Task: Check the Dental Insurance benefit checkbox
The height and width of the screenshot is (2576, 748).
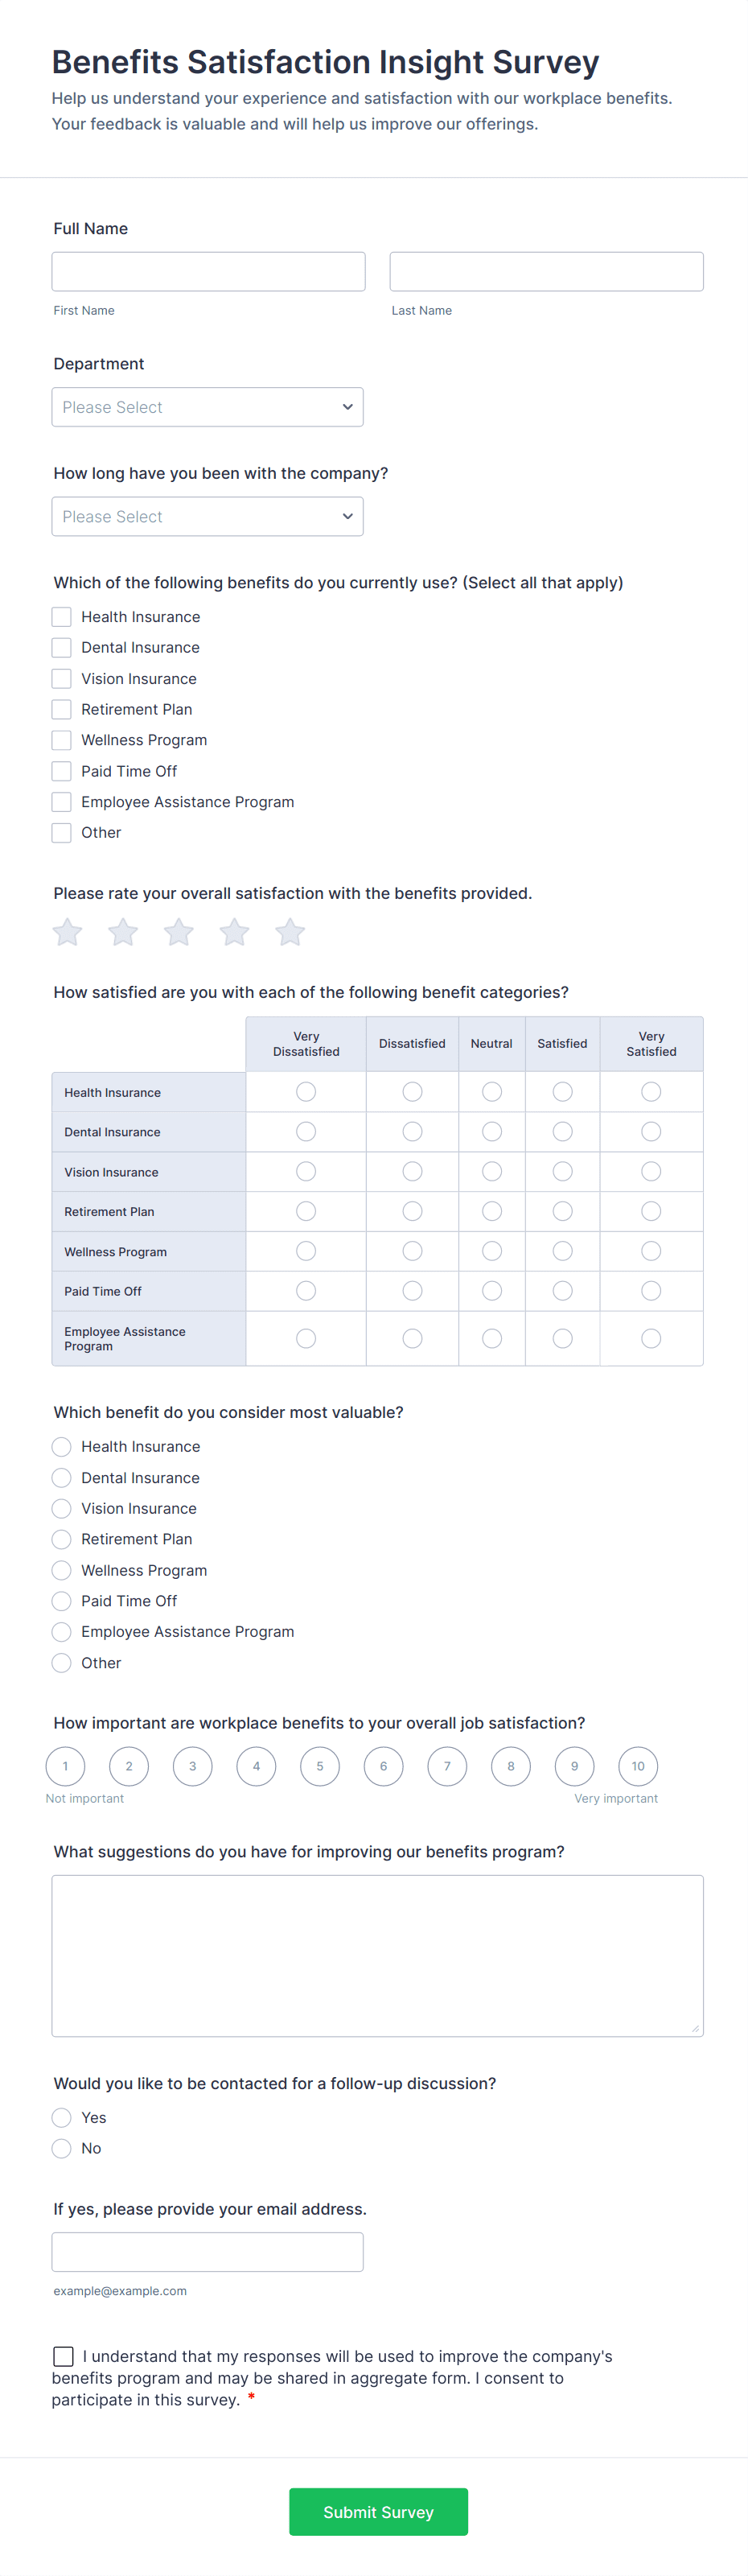Action: 61,647
